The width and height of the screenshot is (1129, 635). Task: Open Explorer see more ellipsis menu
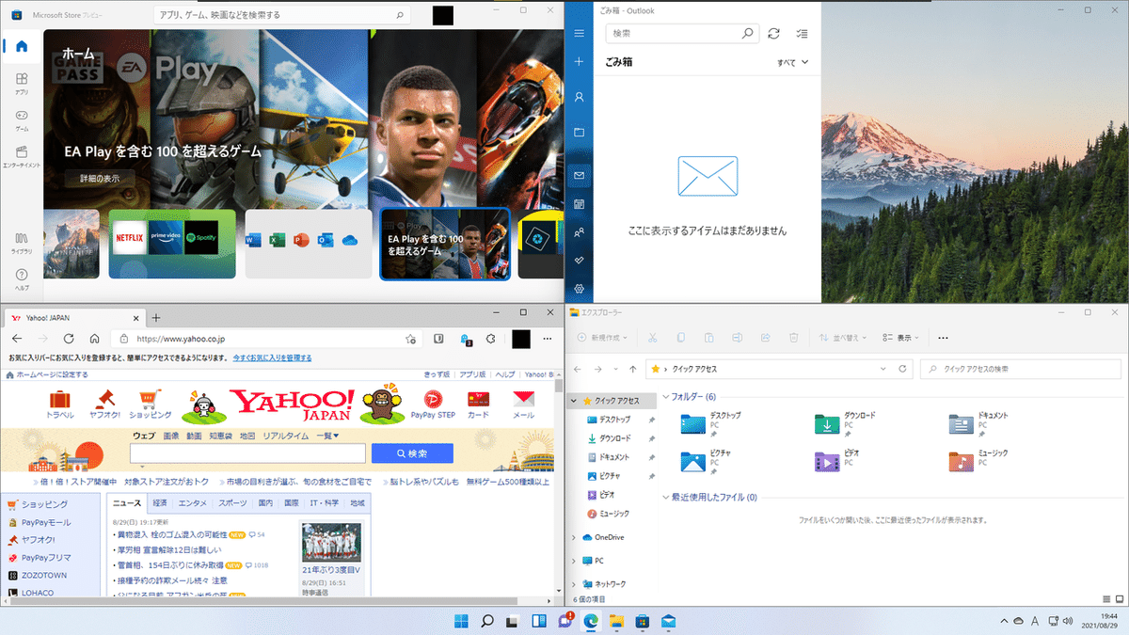[944, 337]
